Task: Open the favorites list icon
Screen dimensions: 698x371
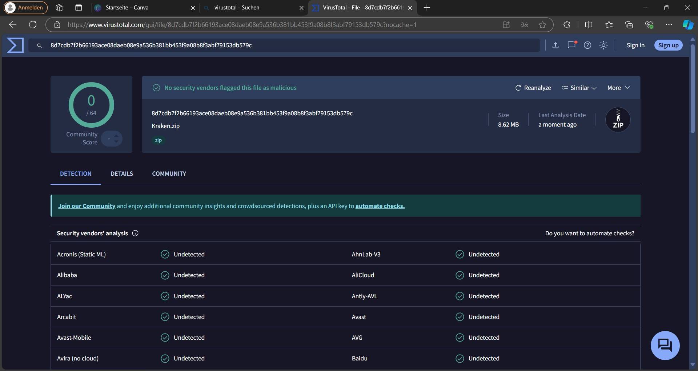Action: click(609, 25)
